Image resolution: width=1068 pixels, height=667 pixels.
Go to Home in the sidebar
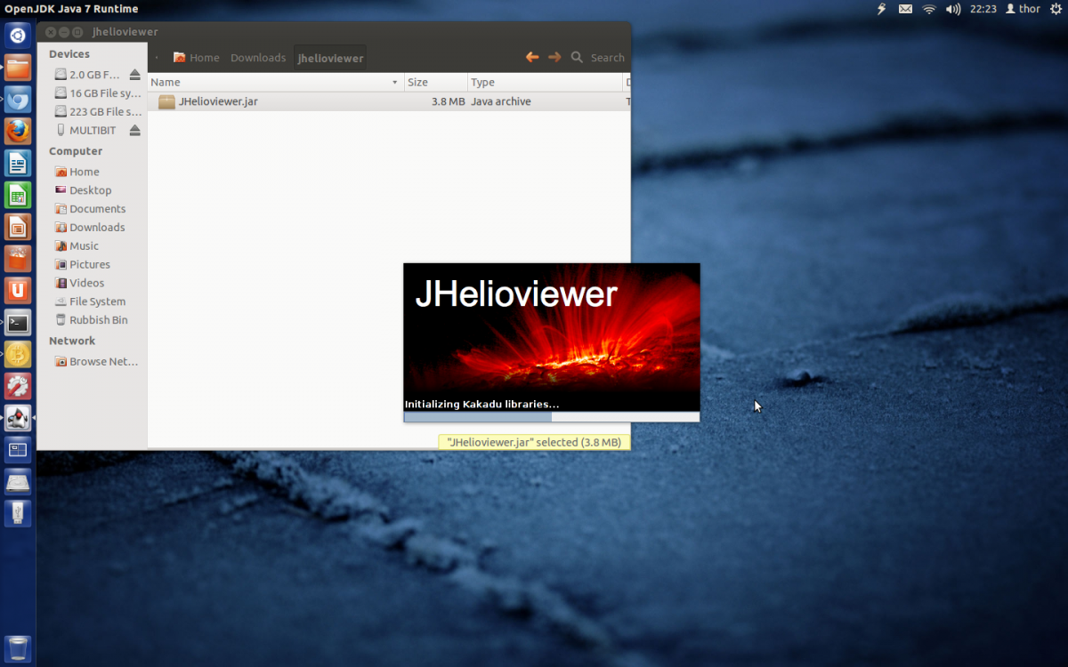77,172
